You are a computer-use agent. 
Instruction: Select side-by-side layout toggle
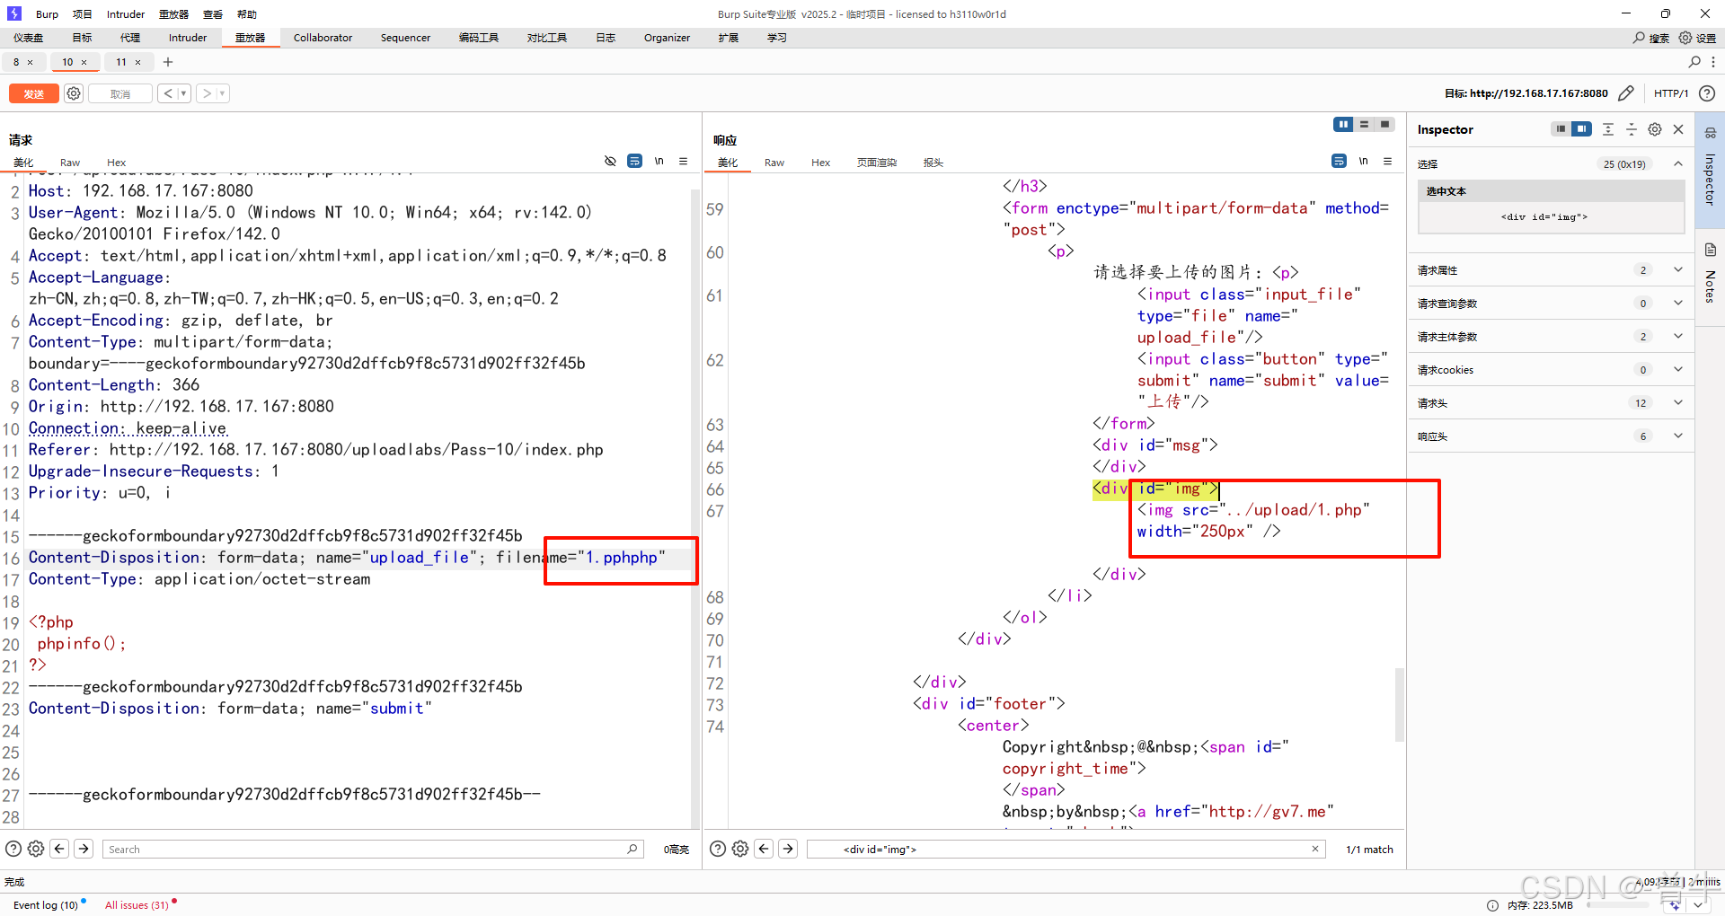click(1343, 124)
